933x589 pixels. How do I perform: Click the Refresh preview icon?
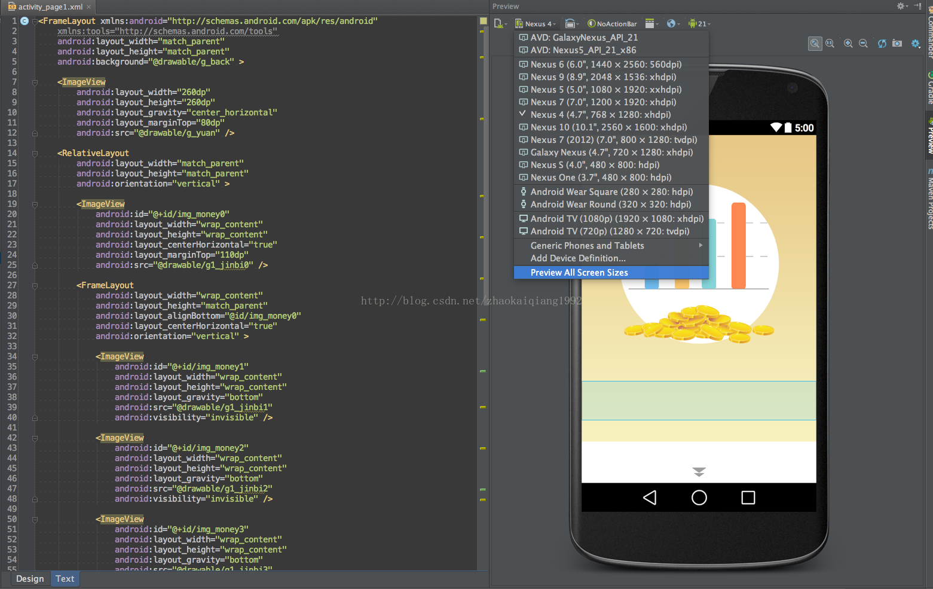(x=882, y=44)
